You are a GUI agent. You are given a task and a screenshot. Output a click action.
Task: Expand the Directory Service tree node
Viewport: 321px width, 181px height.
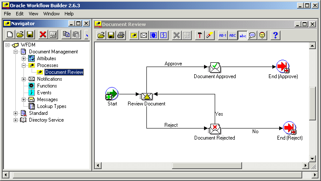coord(16,120)
